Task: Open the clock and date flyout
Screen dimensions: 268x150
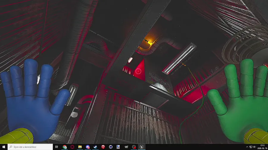Action: [x=262, y=147]
